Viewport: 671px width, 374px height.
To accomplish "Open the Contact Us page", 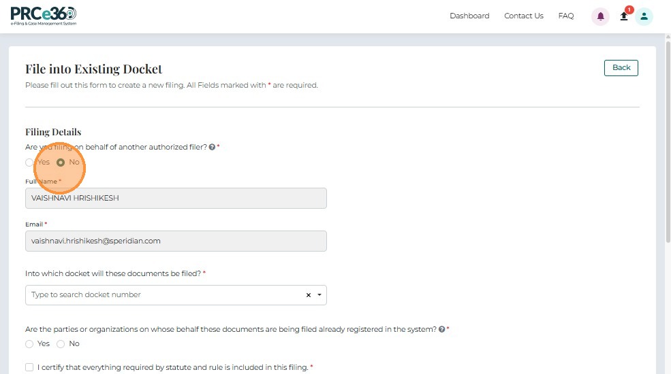I will (523, 16).
